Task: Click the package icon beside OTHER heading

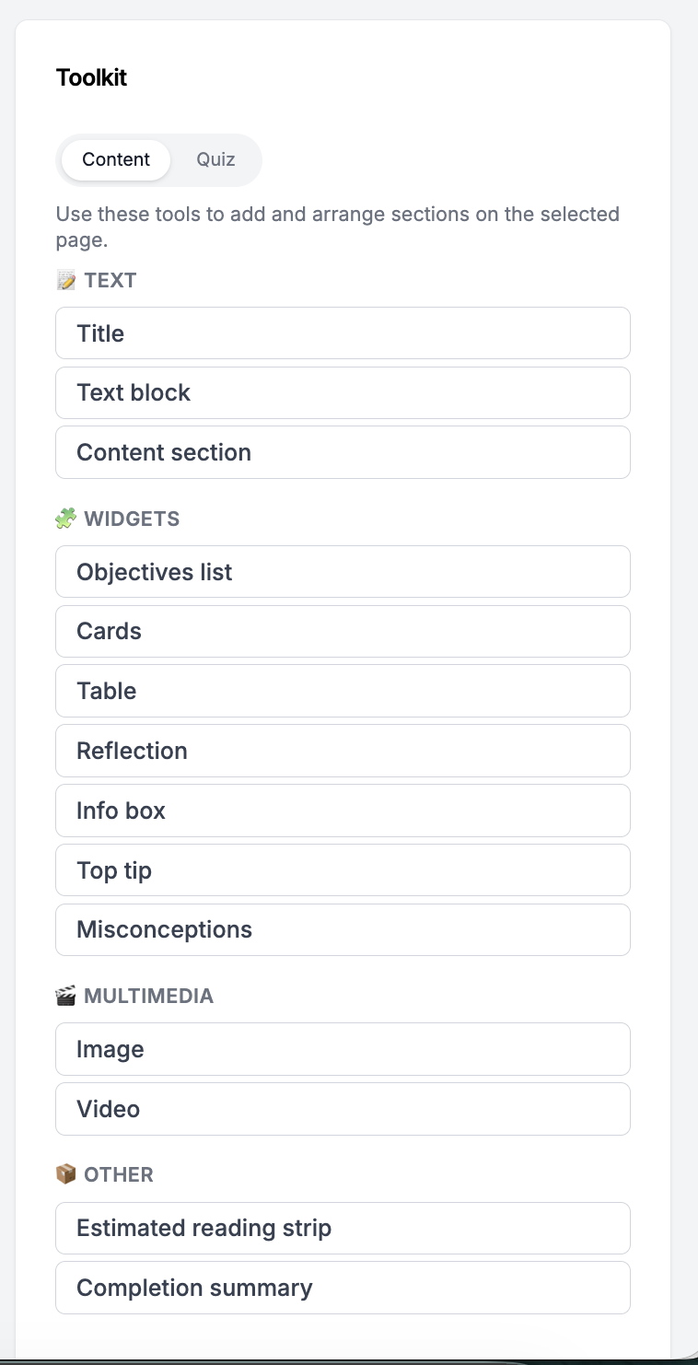Action: coord(65,1174)
